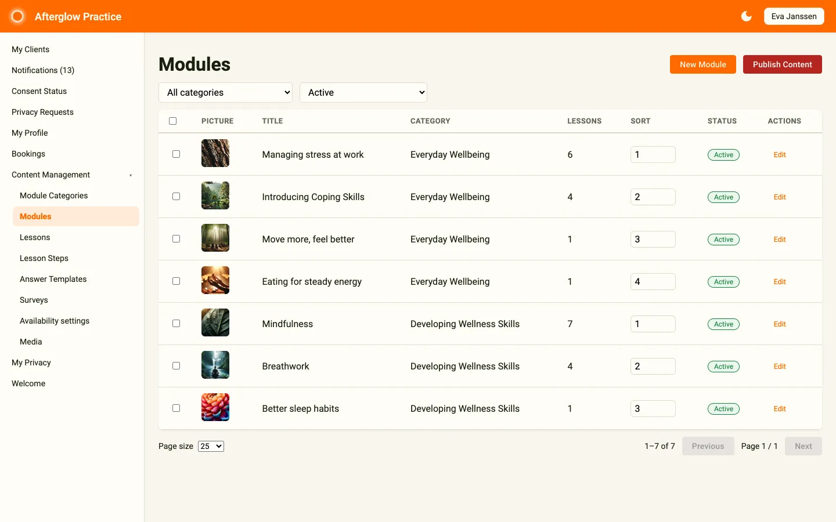Check the Managing stress at work row

[176, 154]
